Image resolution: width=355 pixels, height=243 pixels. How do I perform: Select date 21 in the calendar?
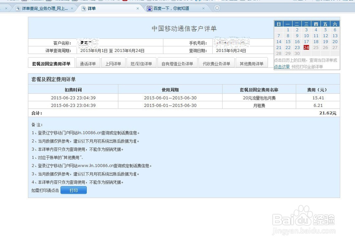pyautogui.click(x=279, y=47)
